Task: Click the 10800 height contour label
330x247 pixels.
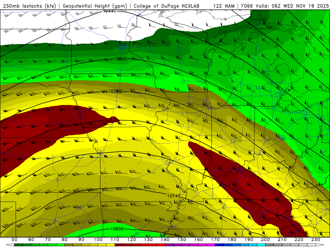Action: pyautogui.click(x=117, y=229)
